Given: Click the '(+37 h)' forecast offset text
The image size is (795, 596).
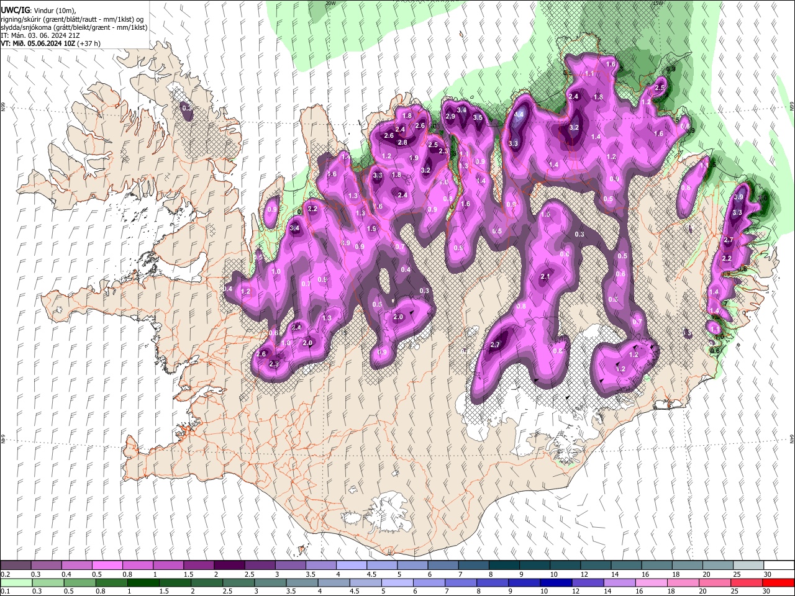Looking at the screenshot, I should tap(89, 43).
